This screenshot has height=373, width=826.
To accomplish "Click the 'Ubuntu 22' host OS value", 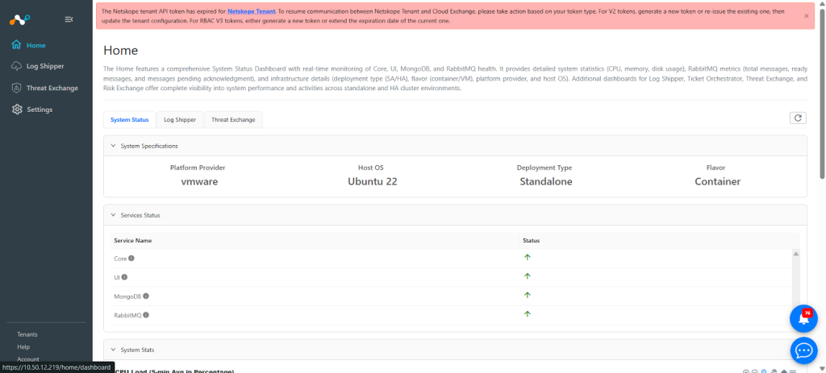I will [373, 181].
